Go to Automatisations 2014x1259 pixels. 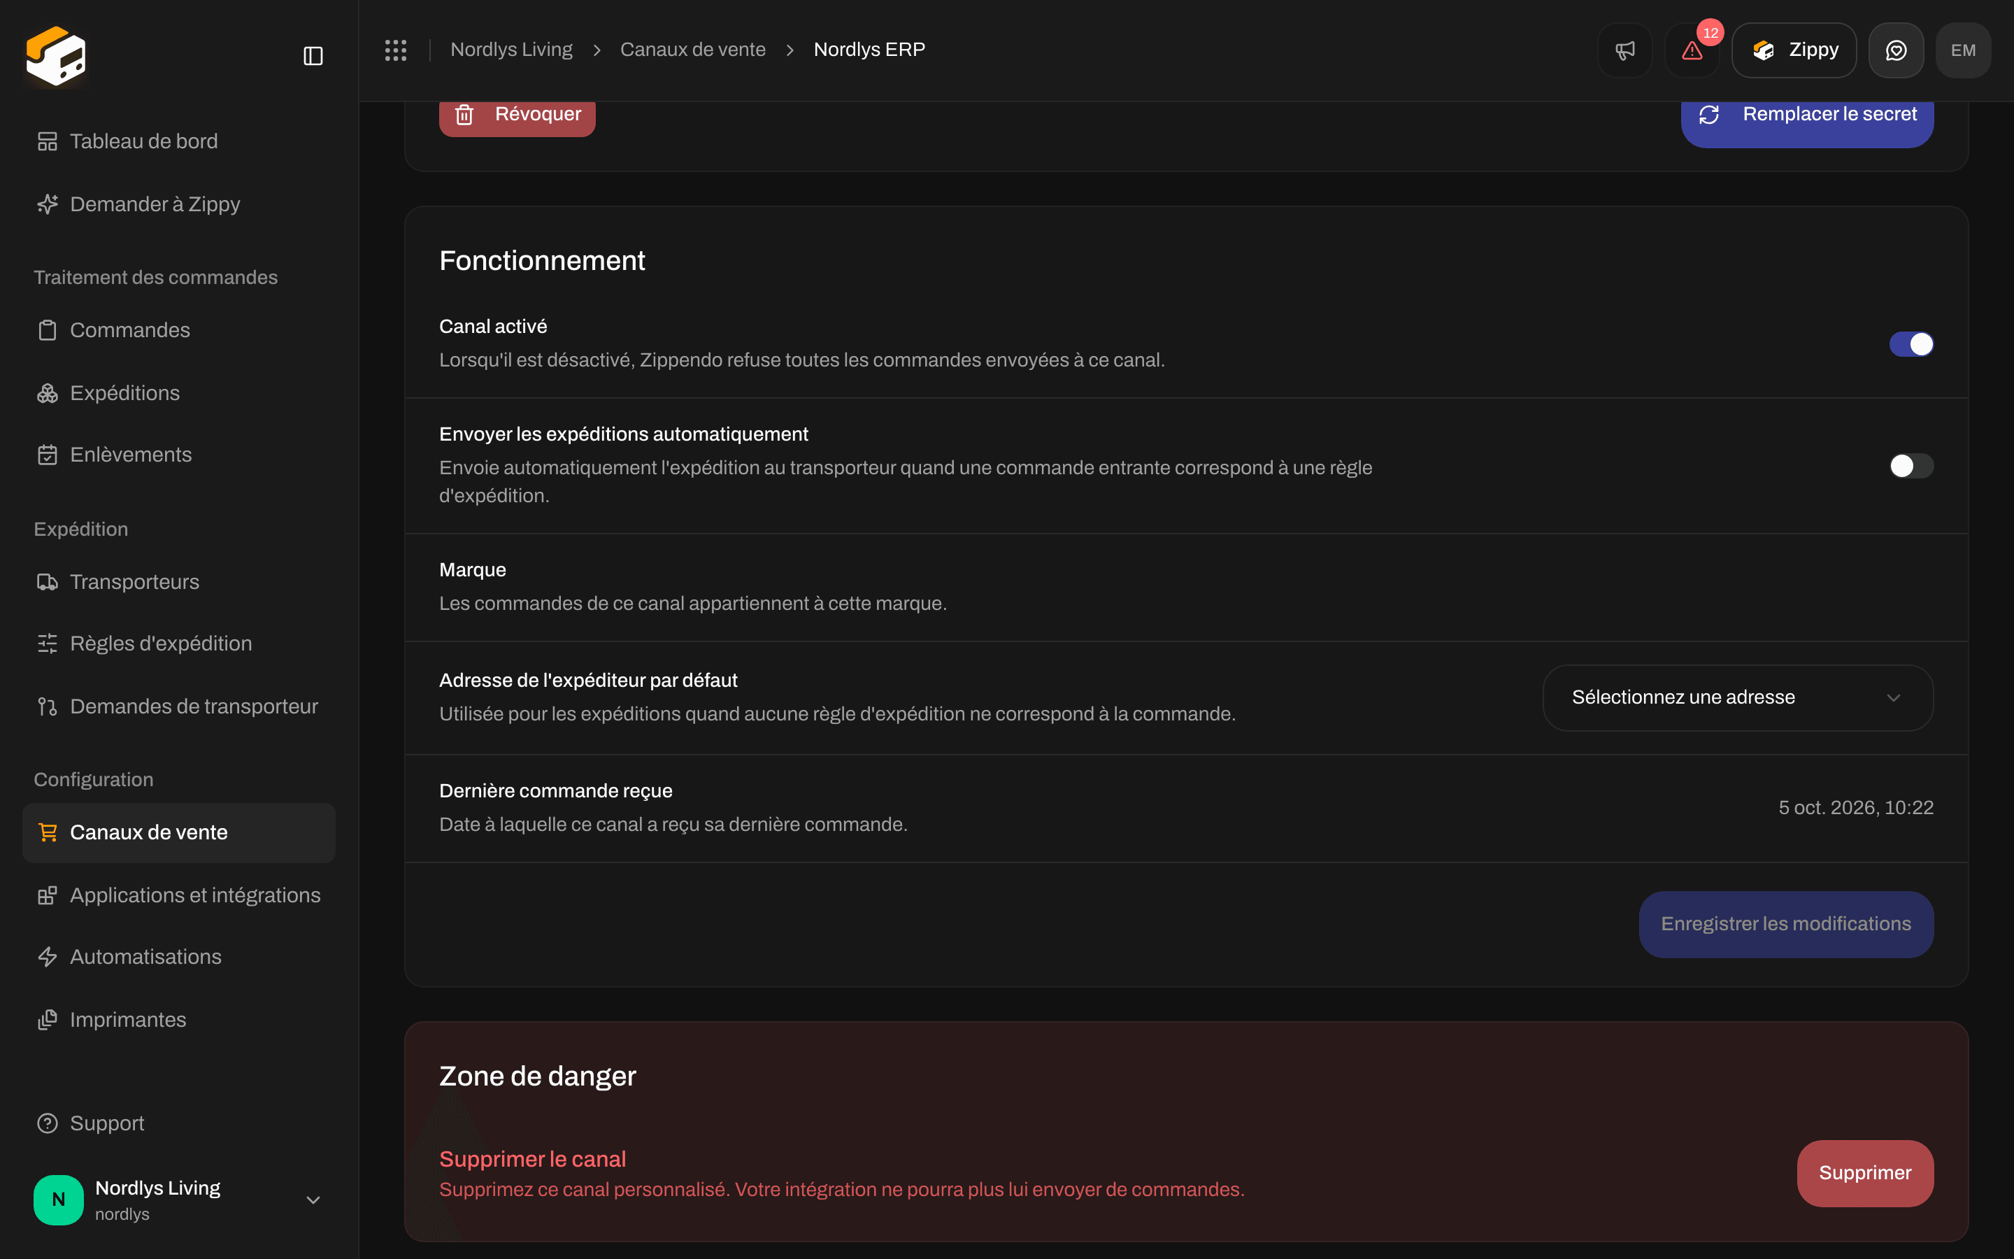pyautogui.click(x=179, y=957)
